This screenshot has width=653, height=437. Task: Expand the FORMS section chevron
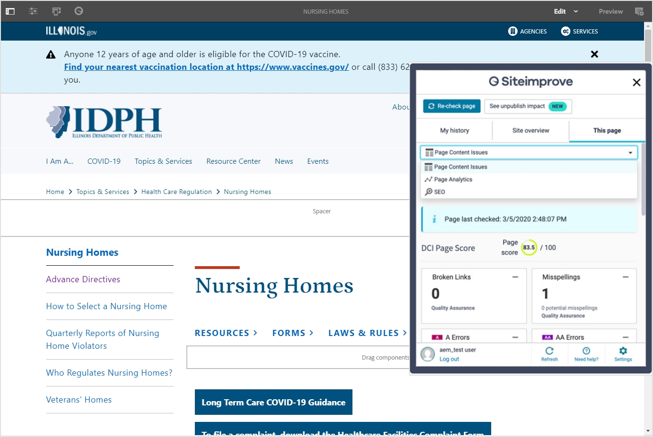pyautogui.click(x=311, y=333)
